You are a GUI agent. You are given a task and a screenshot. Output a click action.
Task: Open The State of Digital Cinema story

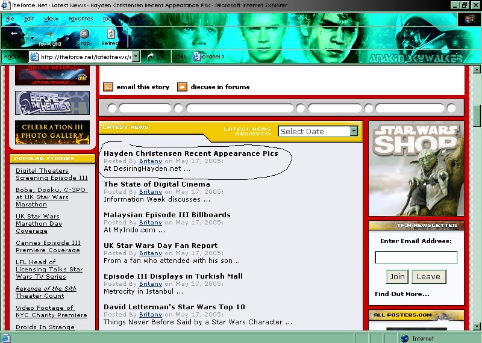157,184
